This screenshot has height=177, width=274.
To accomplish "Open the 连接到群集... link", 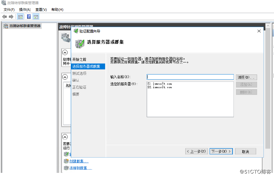I will (81, 168).
